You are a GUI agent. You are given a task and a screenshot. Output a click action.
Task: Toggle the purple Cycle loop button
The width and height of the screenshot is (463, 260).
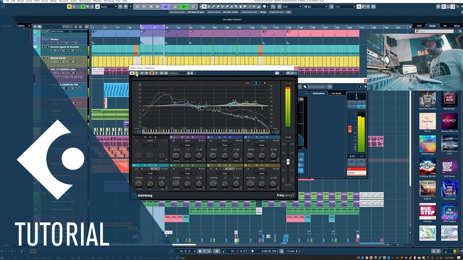point(166,6)
